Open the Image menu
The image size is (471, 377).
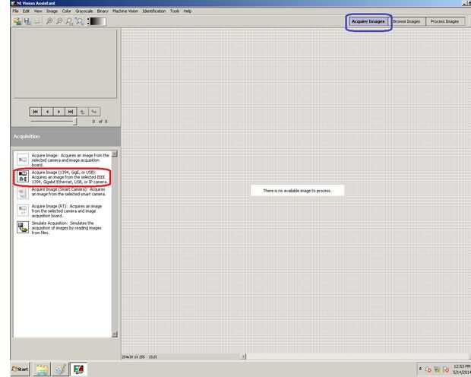pyautogui.click(x=52, y=11)
